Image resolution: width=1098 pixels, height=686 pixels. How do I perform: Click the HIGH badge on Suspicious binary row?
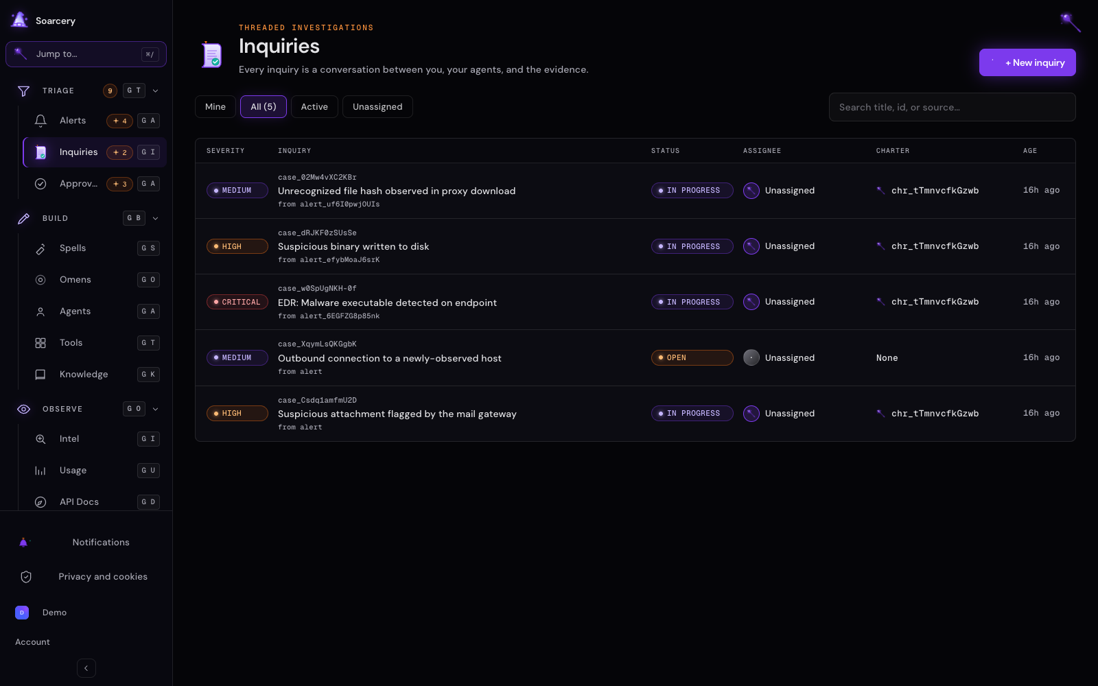pyautogui.click(x=237, y=246)
